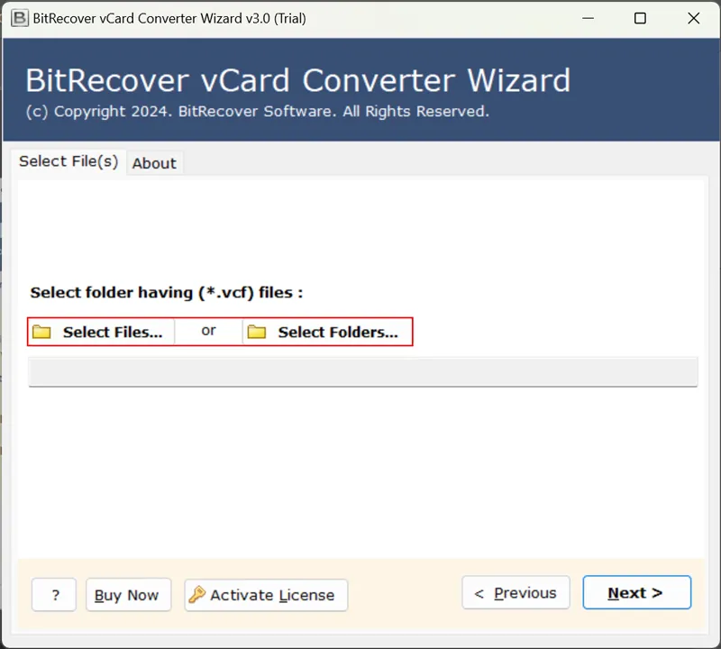Screen dimensions: 721x649
Task: Open help with the question mark button
Action: click(x=55, y=595)
